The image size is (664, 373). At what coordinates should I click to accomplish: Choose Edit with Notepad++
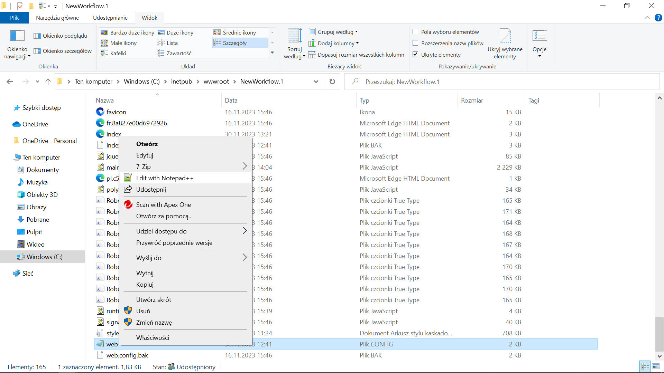pyautogui.click(x=185, y=178)
